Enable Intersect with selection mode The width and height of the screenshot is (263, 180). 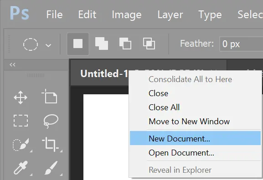[x=149, y=44]
